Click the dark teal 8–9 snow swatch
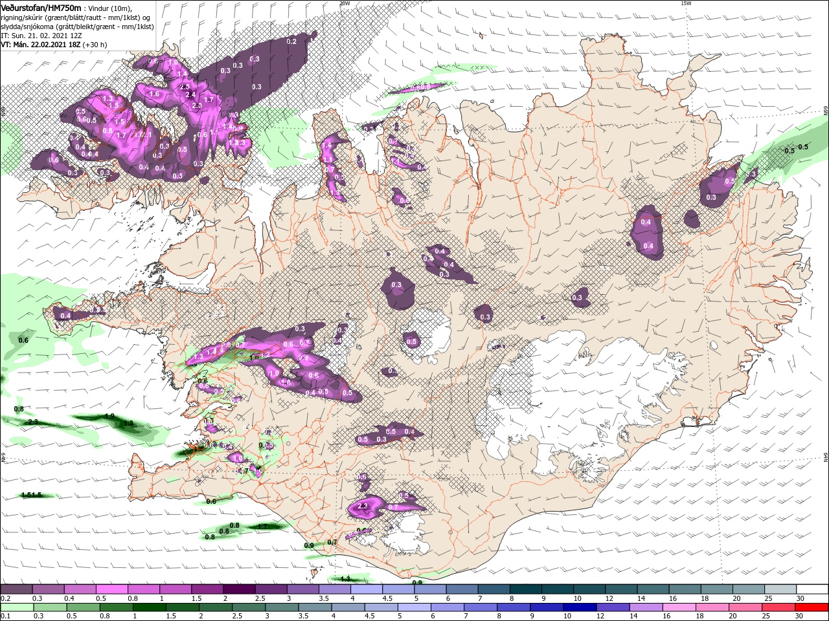The height and width of the screenshot is (621, 829). [526, 589]
